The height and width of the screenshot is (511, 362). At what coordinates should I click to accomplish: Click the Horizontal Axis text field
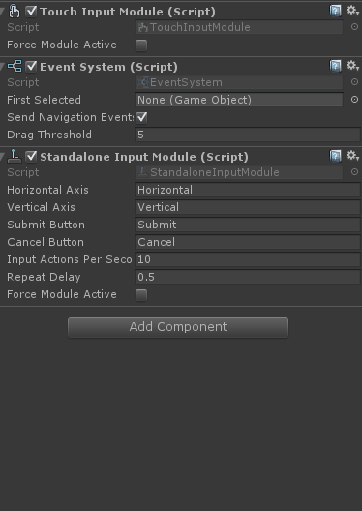point(248,190)
